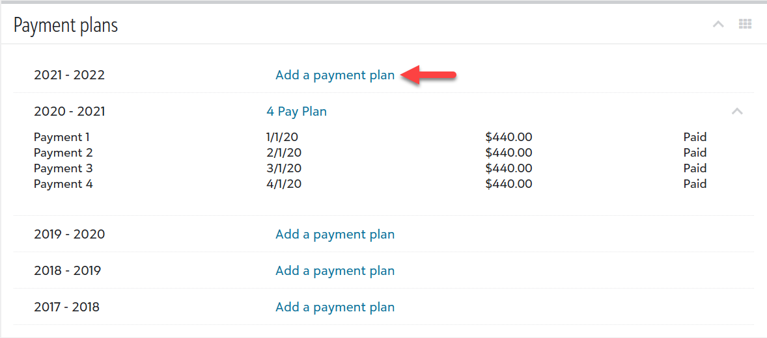Collapse the Payment plans panel with chevron
The height and width of the screenshot is (338, 767).
click(718, 25)
